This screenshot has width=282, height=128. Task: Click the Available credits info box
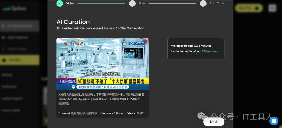coord(196,49)
